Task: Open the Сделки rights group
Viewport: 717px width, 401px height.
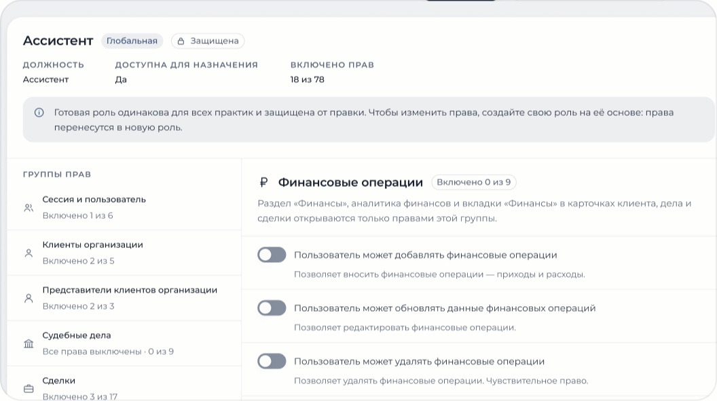Action: [x=124, y=383]
